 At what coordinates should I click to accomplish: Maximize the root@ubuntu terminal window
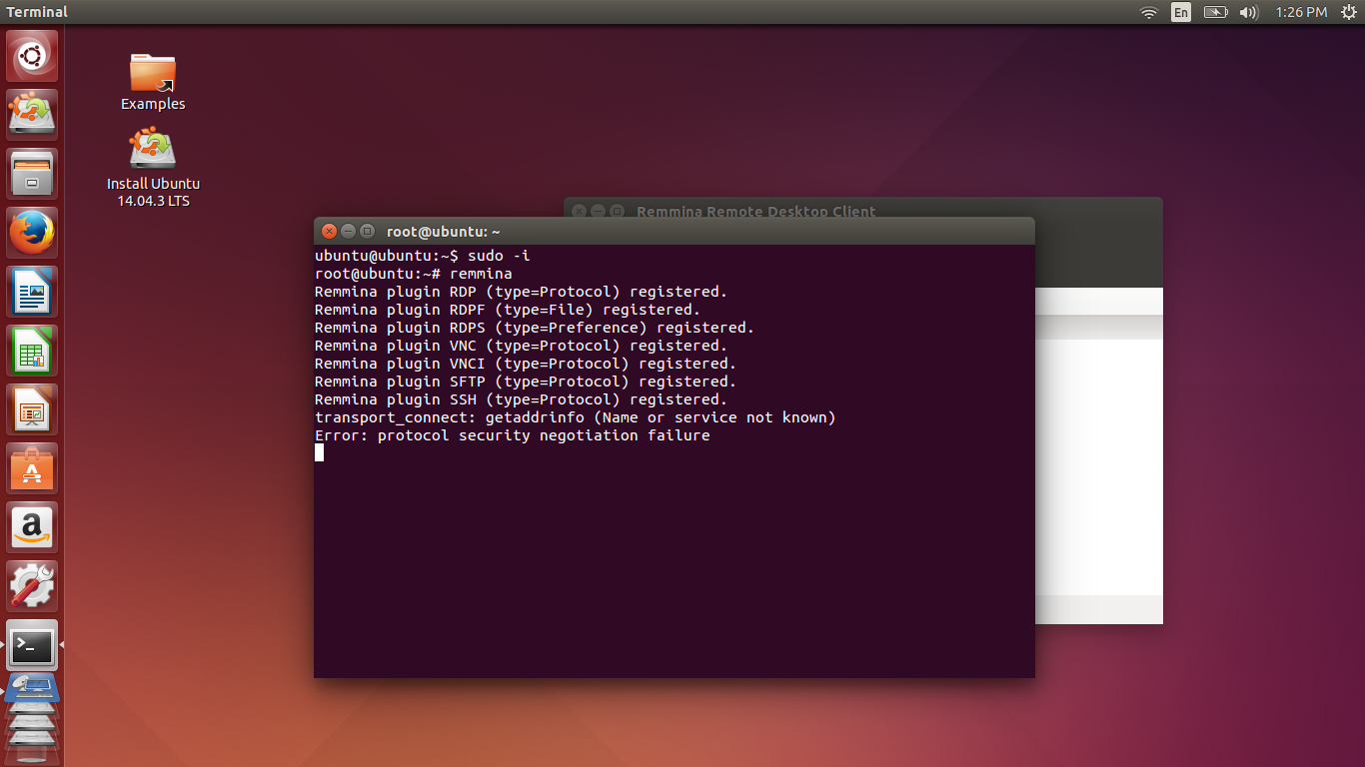point(367,231)
